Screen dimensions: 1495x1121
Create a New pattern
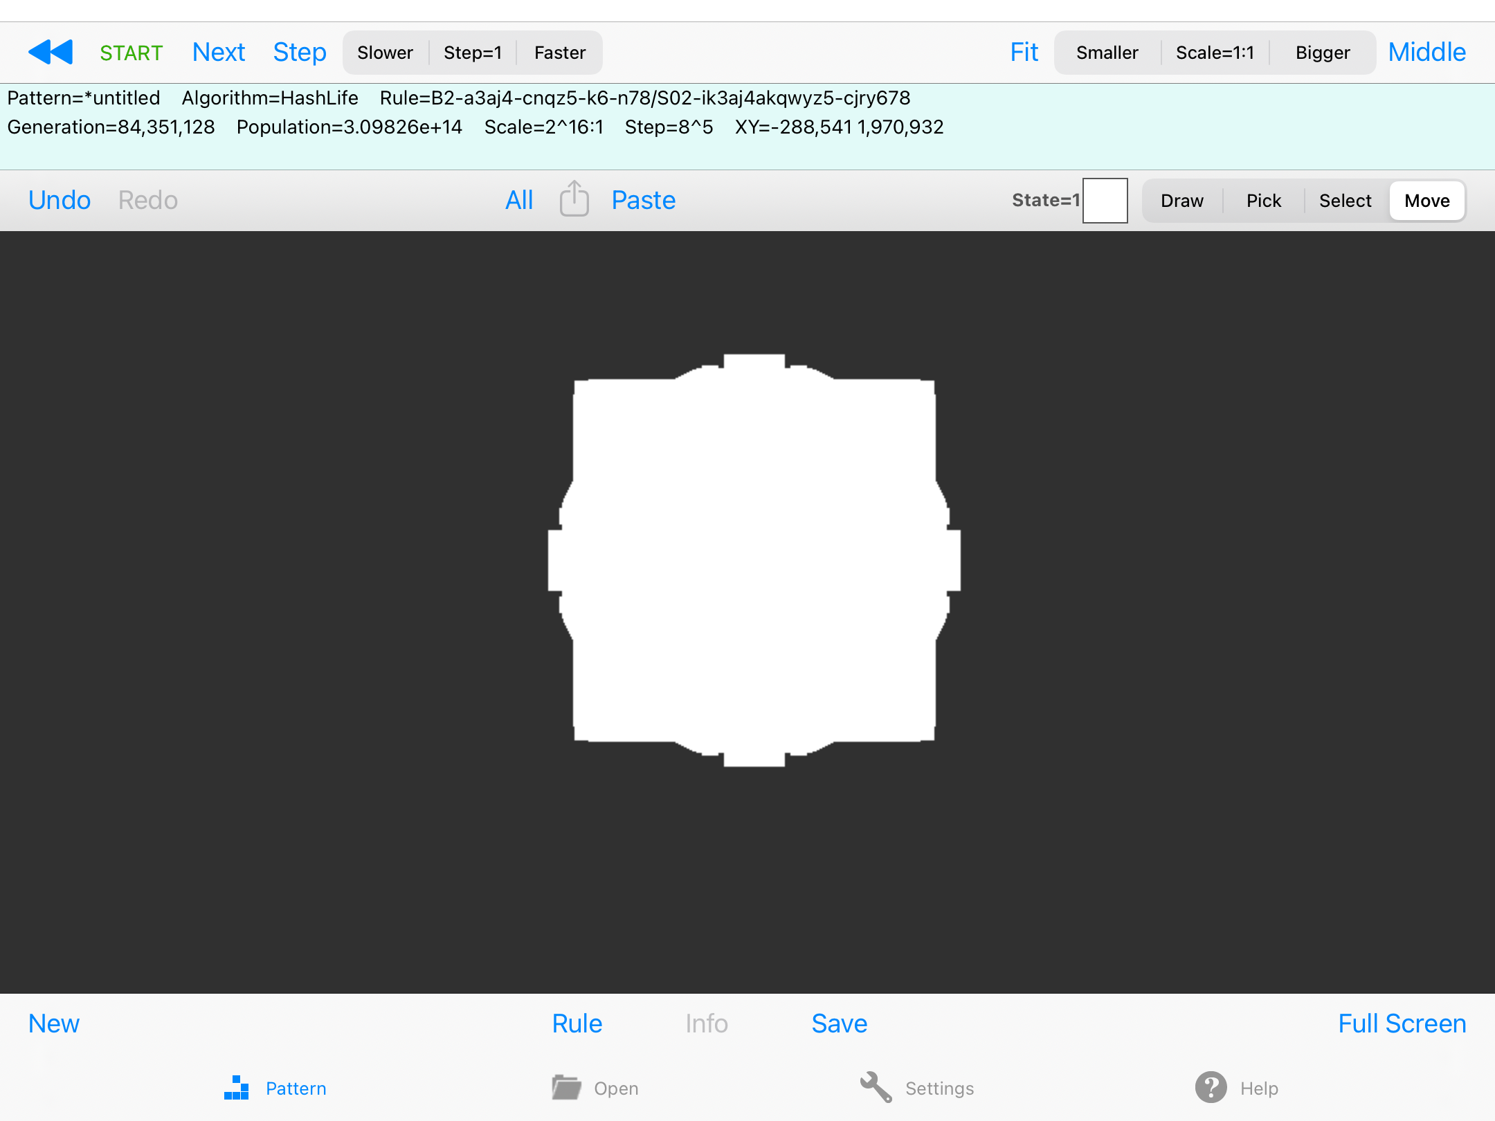(54, 1023)
